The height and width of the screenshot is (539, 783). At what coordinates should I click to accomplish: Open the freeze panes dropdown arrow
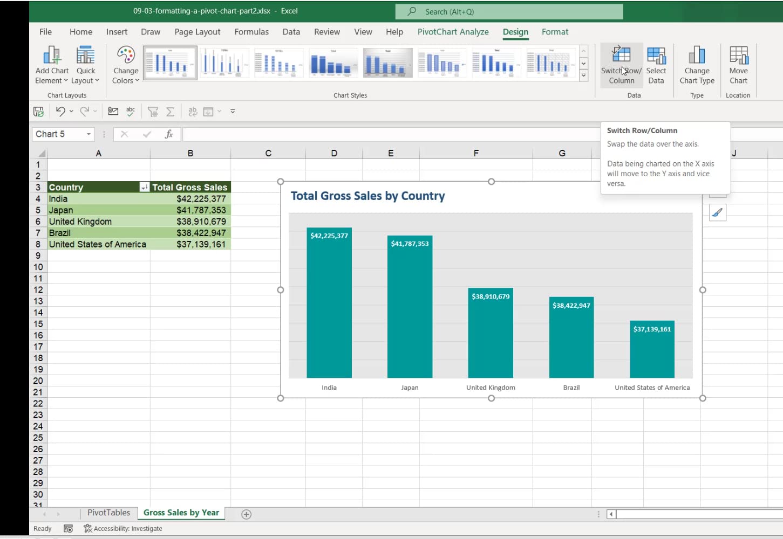[220, 112]
